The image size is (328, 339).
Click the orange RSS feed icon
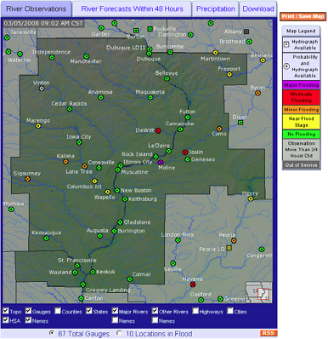[268, 333]
